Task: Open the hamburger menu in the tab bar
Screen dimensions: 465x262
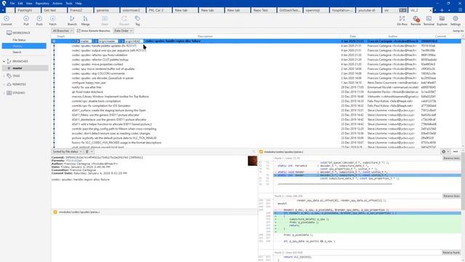Action: click(x=460, y=10)
